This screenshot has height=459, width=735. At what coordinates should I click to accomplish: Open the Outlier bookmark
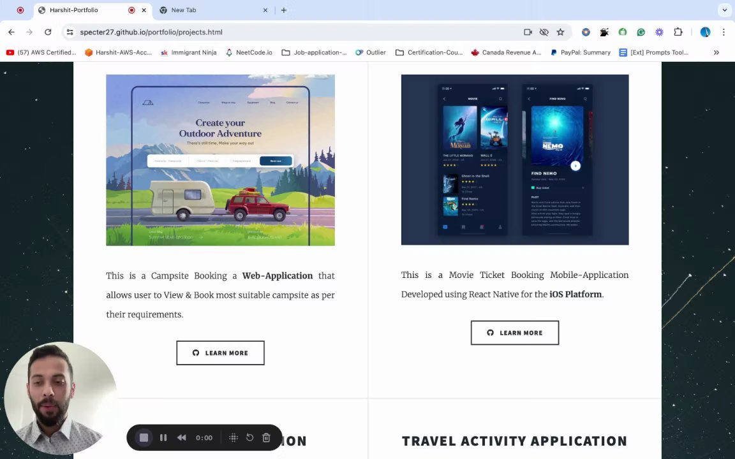pos(370,52)
